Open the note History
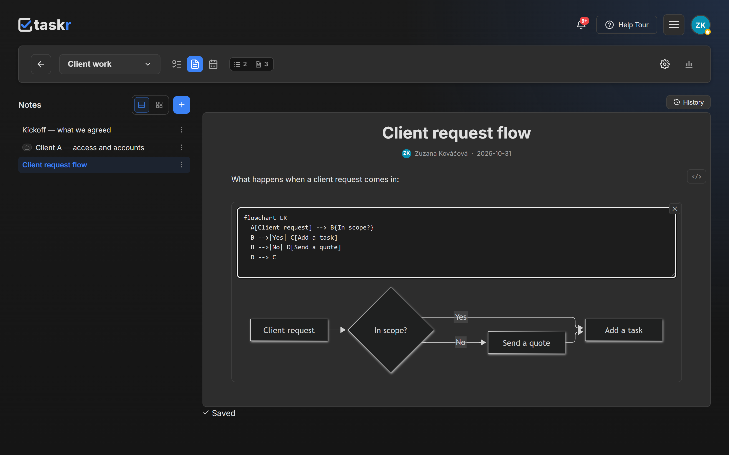The height and width of the screenshot is (455, 729). click(688, 102)
